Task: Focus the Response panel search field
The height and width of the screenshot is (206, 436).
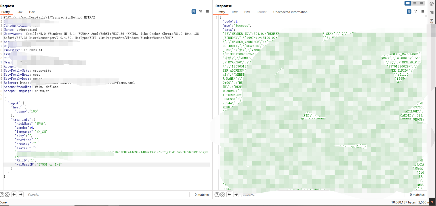Action: [323, 195]
